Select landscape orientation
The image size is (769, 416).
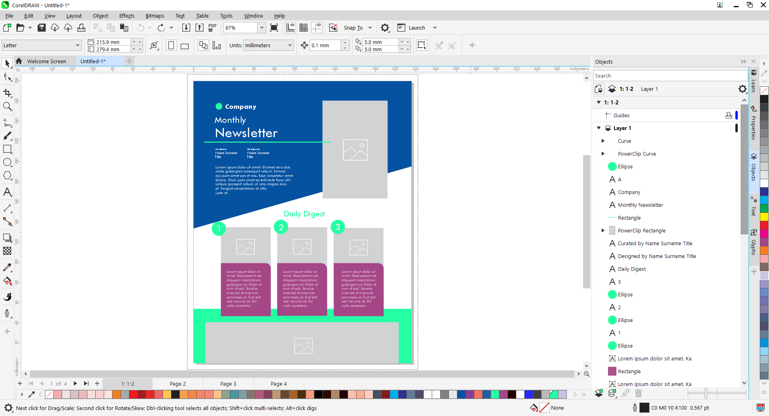click(185, 45)
